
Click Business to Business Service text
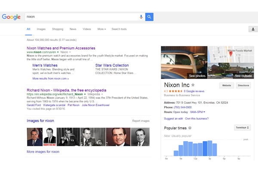pyautogui.click(x=182, y=95)
